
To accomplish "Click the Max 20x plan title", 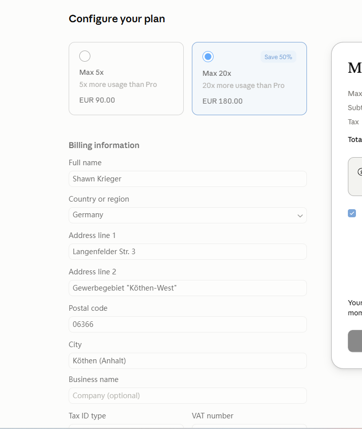I will pyautogui.click(x=217, y=74).
